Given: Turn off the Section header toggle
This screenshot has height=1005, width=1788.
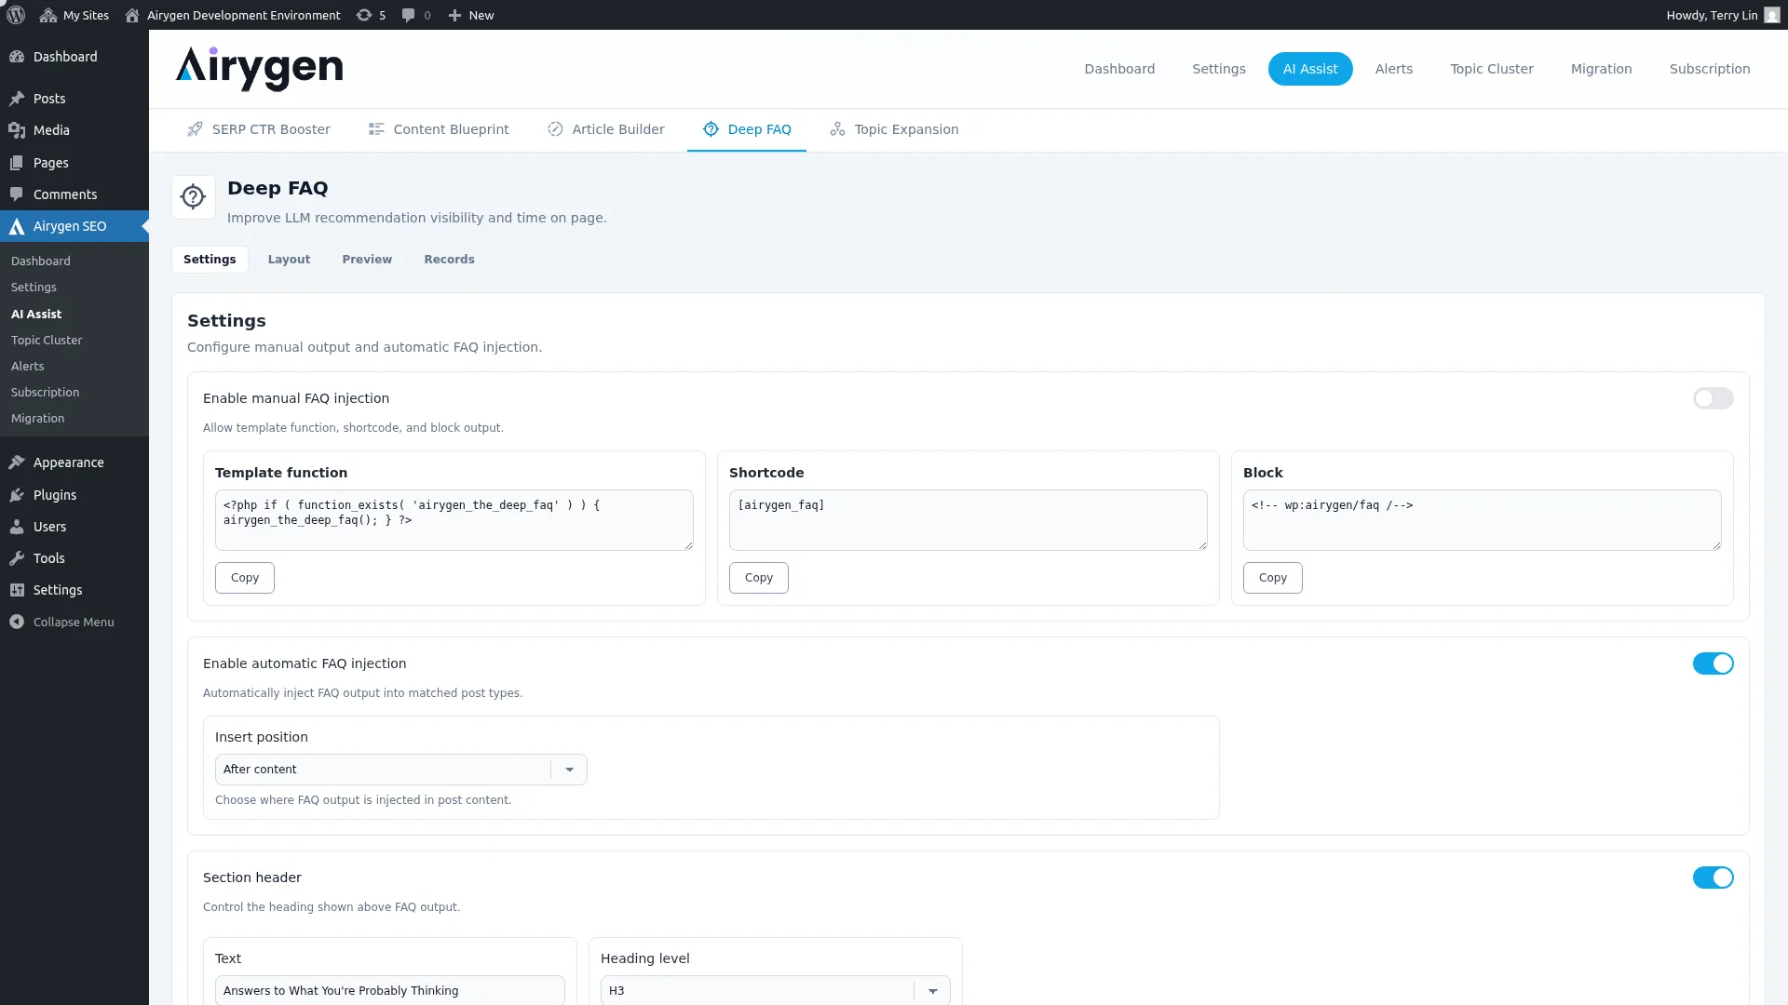Looking at the screenshot, I should [1713, 878].
